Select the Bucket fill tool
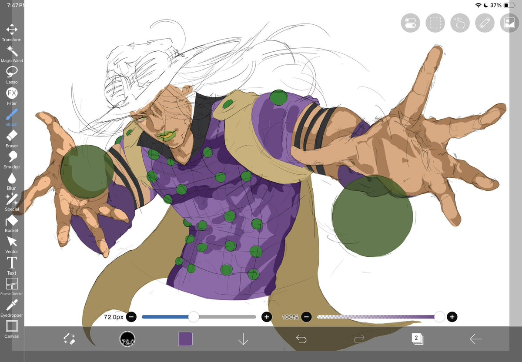522x362 pixels. [11, 224]
